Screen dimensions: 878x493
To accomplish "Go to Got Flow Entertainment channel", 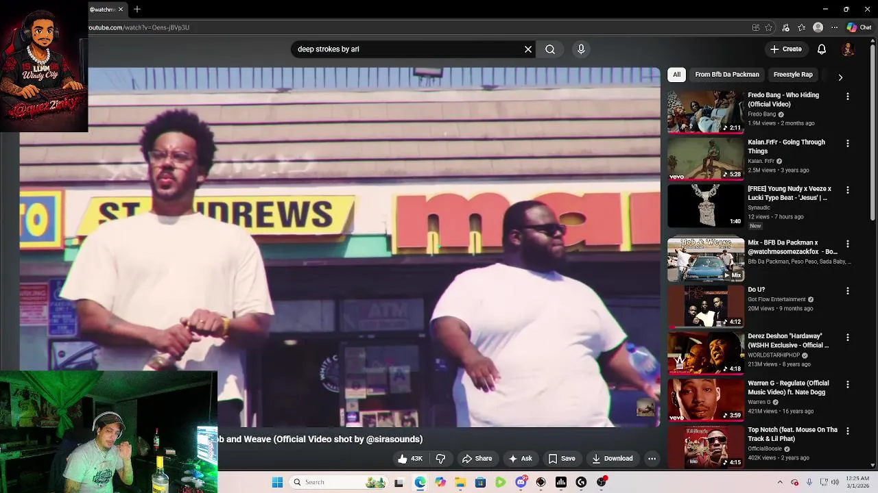I will pos(776,299).
